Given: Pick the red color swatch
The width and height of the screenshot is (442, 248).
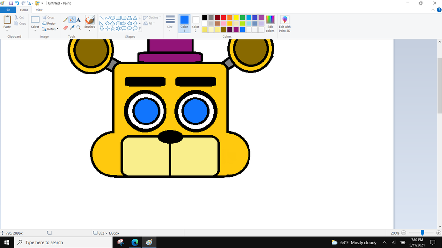Looking at the screenshot, I should (x=223, y=18).
